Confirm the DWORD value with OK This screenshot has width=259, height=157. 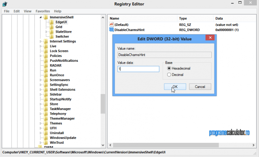[x=175, y=87]
